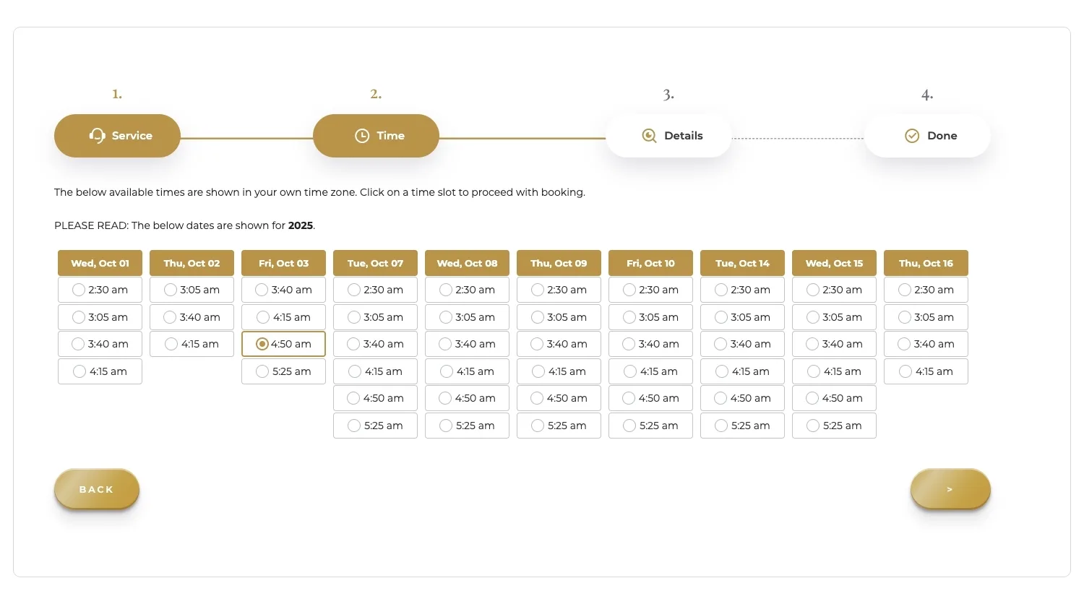Select the 5:25 am slot on Fri, Oct 03
Screen dimensions: 1084x604
coord(283,371)
